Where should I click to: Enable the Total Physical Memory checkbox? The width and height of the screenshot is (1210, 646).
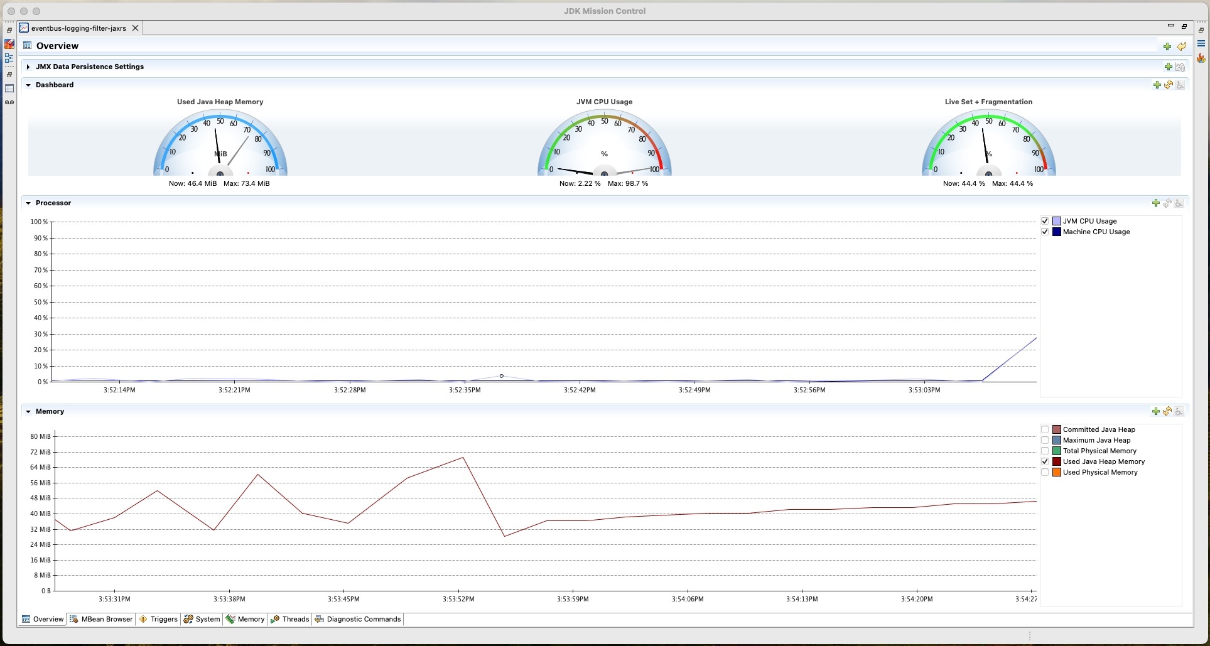click(1045, 451)
